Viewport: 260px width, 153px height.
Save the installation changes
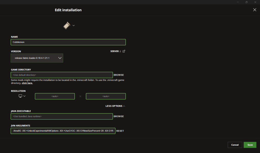[250, 145]
